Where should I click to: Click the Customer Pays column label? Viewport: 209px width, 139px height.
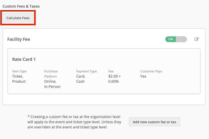click(151, 71)
